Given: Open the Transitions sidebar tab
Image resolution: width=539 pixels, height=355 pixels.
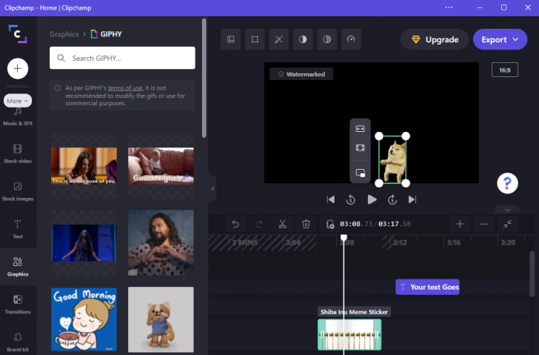Looking at the screenshot, I should (18, 305).
